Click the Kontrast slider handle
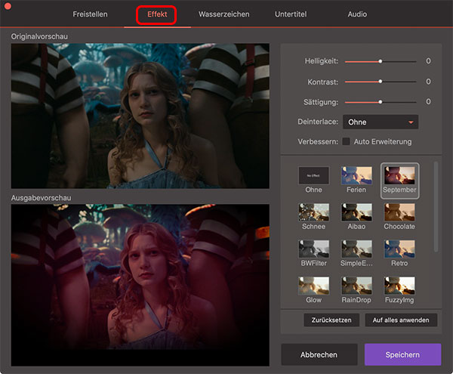The image size is (453, 374). tap(381, 82)
